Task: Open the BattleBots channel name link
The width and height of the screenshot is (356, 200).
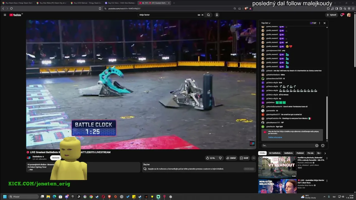Action: coord(37,157)
